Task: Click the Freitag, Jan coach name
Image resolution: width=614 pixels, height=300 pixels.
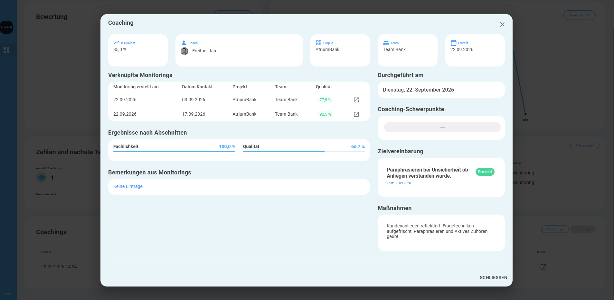Action: click(x=204, y=51)
